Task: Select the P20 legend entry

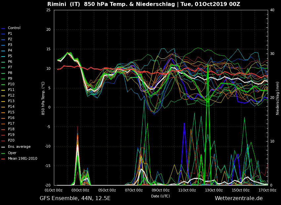Action: pyautogui.click(x=11, y=141)
